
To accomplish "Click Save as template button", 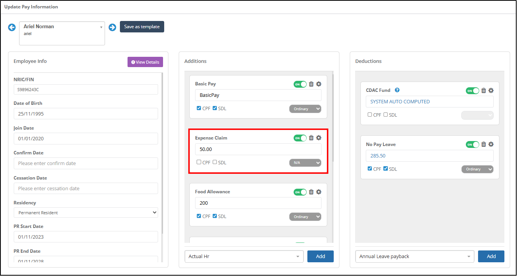I will 142,27.
